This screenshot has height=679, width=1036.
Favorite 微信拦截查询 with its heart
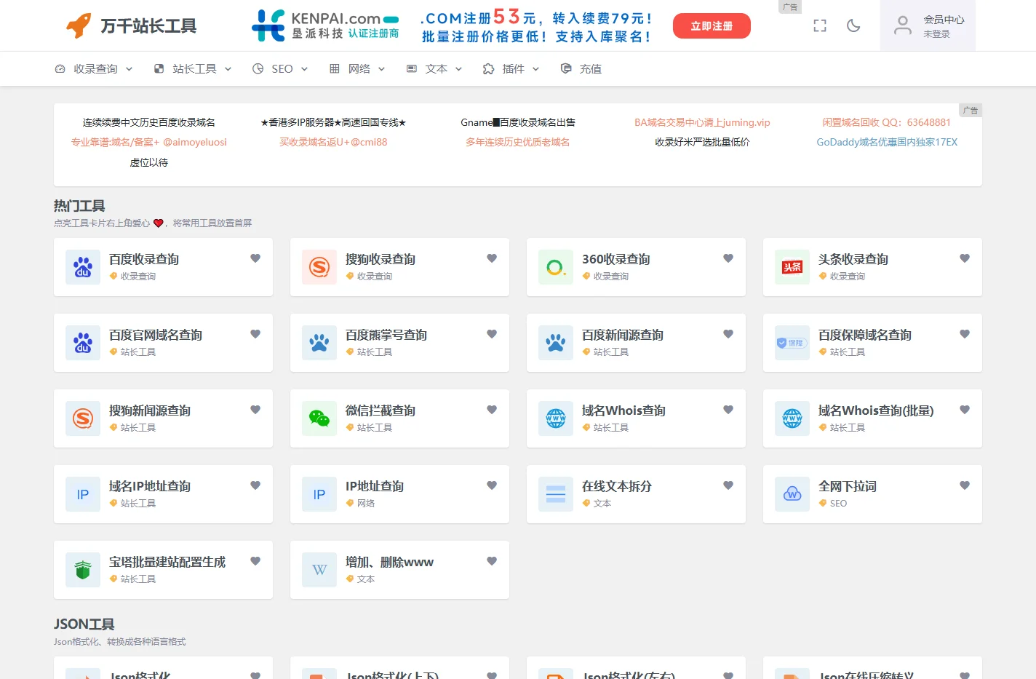click(492, 410)
